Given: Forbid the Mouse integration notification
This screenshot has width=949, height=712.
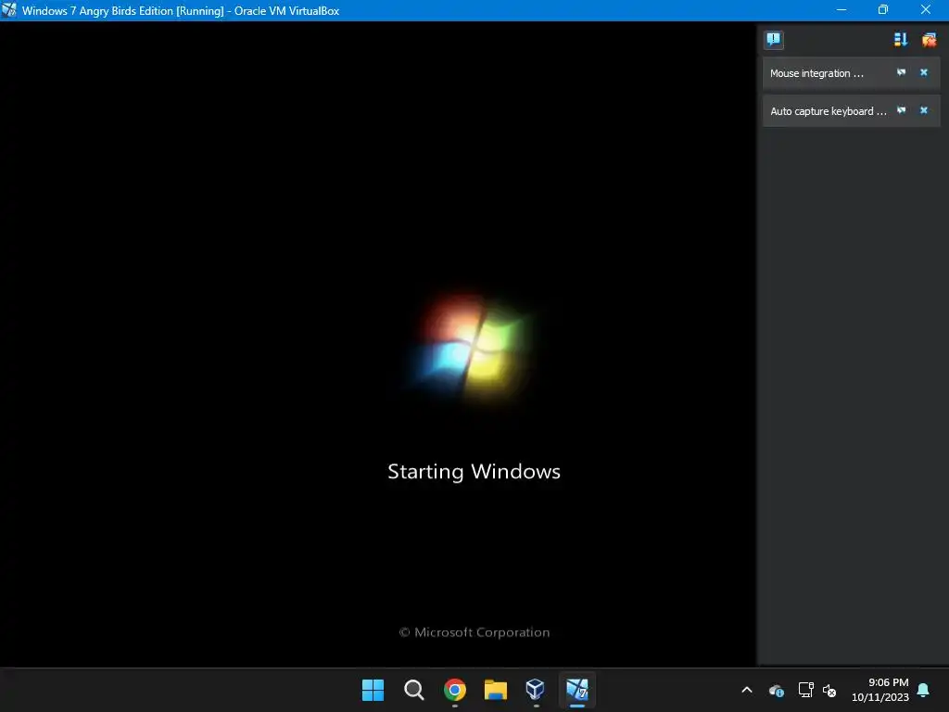Looking at the screenshot, I should 901,72.
